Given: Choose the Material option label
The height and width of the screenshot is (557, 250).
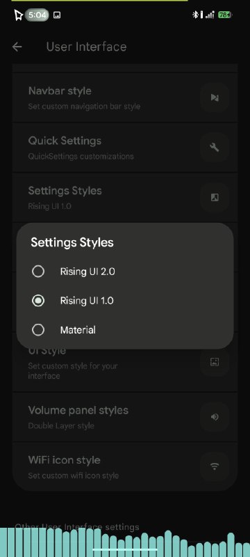Looking at the screenshot, I should pyautogui.click(x=78, y=330).
